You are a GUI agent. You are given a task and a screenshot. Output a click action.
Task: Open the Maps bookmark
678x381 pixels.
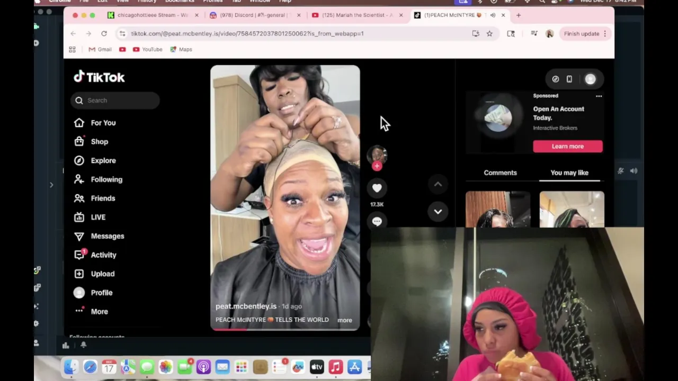(x=181, y=50)
